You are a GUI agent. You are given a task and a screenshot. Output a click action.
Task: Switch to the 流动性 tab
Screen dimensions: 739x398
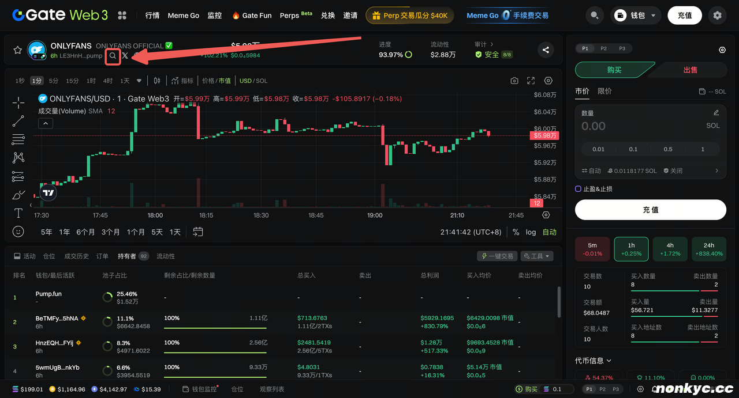(x=166, y=256)
